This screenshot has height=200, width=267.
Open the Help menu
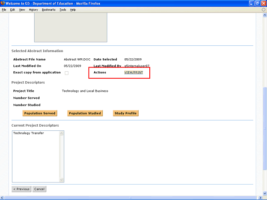pos(73,10)
